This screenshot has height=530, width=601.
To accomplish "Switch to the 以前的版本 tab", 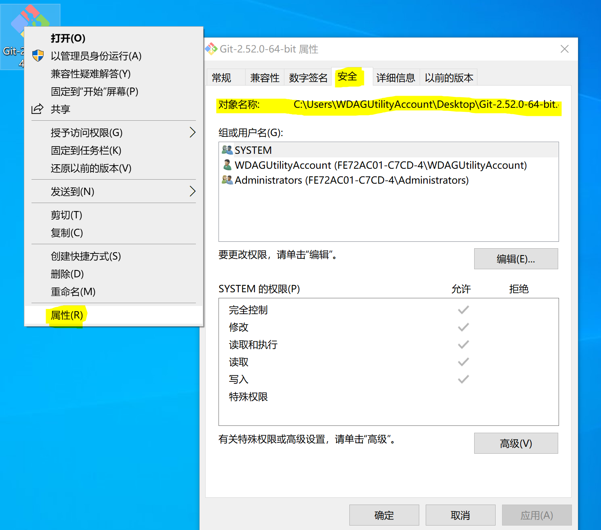I will [448, 78].
